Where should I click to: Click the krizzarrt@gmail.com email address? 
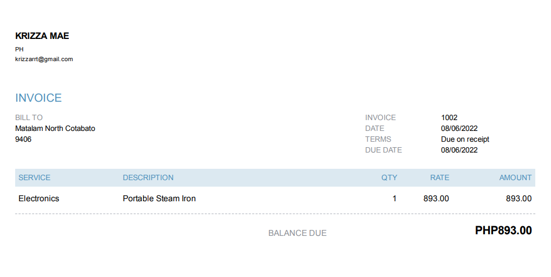[x=44, y=59]
